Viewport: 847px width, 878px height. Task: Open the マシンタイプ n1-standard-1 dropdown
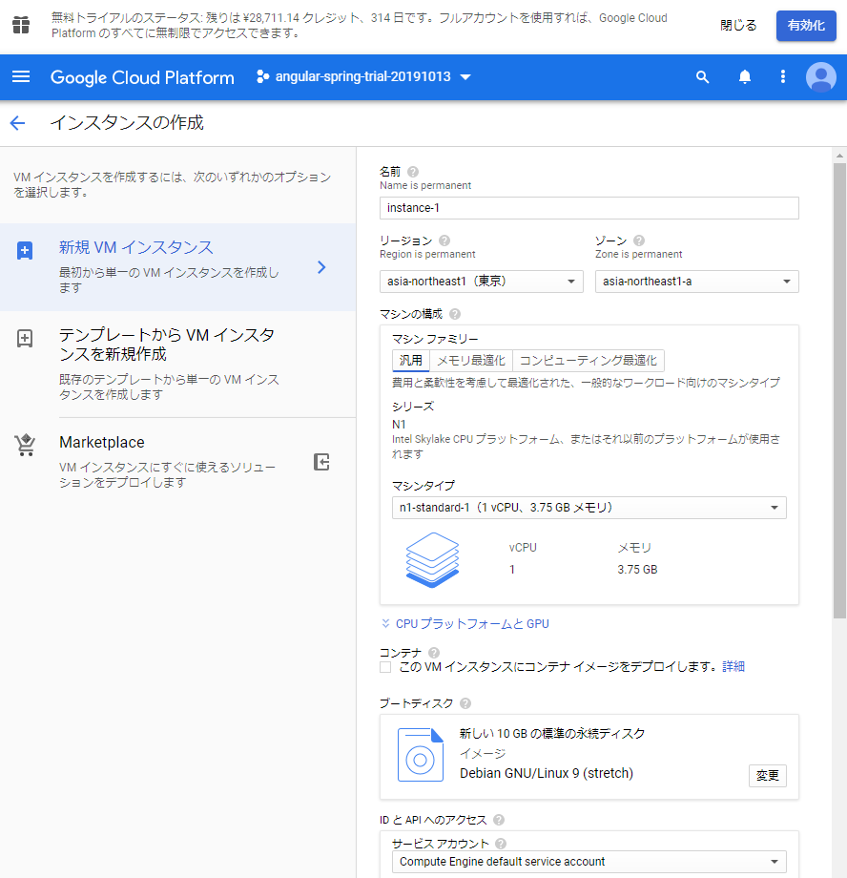click(x=589, y=508)
